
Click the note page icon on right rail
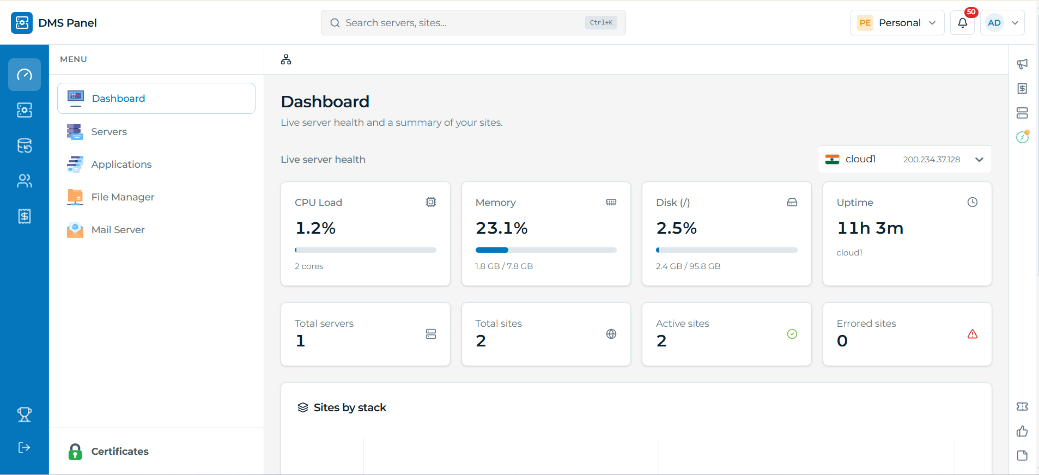pos(1022,455)
